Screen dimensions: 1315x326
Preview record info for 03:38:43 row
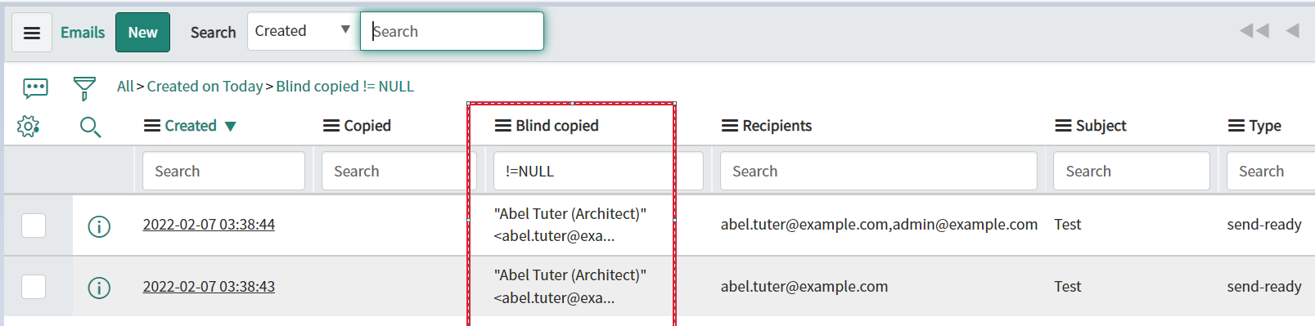[x=99, y=288]
